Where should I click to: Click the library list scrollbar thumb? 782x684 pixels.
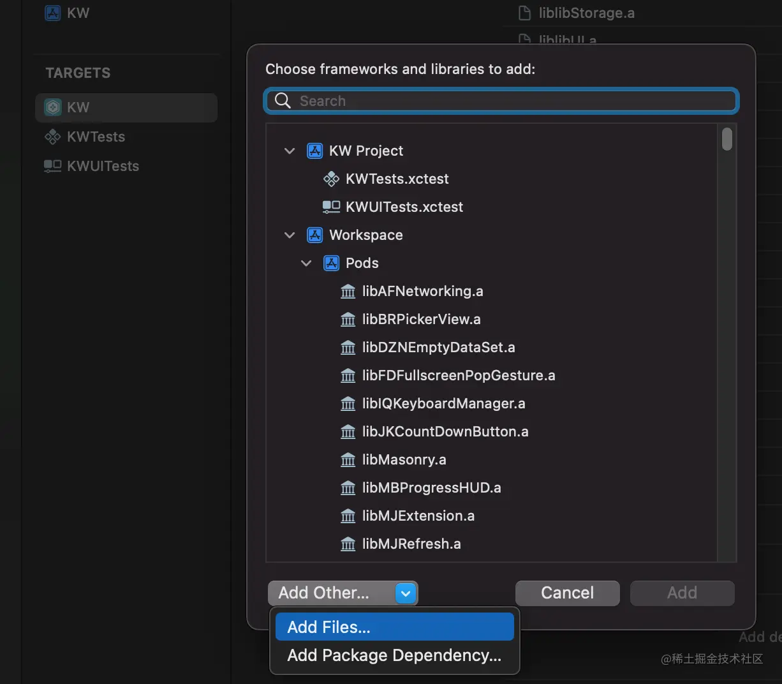tap(727, 139)
